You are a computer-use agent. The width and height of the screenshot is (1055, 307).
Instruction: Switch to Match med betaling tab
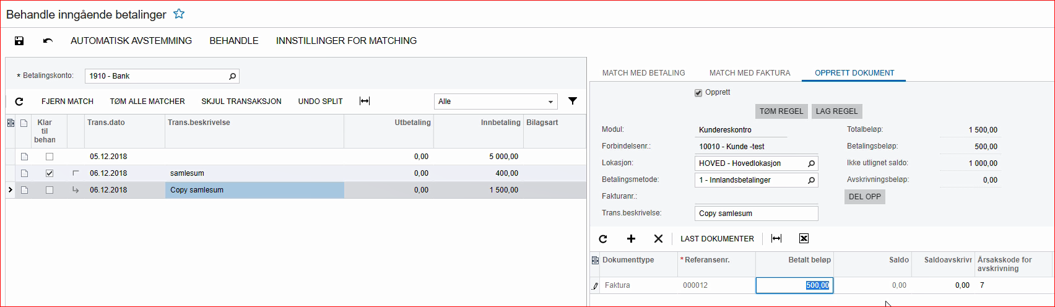click(643, 73)
